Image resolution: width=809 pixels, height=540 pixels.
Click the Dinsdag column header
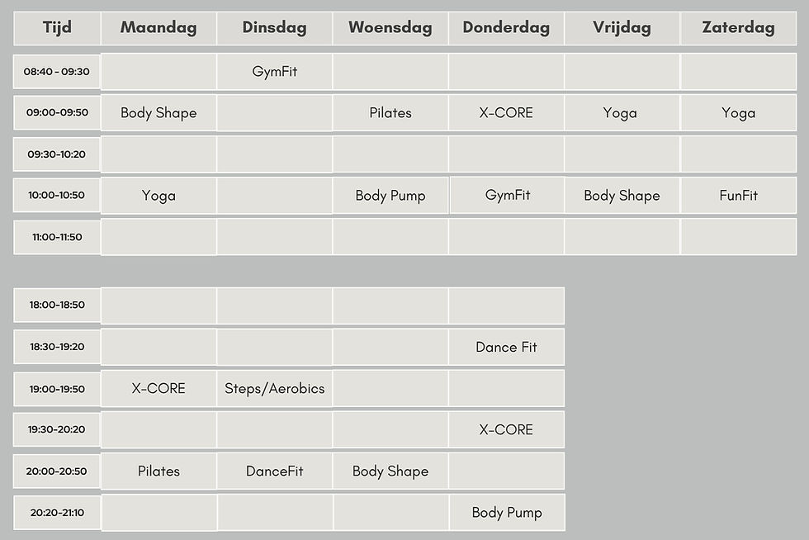pos(274,27)
